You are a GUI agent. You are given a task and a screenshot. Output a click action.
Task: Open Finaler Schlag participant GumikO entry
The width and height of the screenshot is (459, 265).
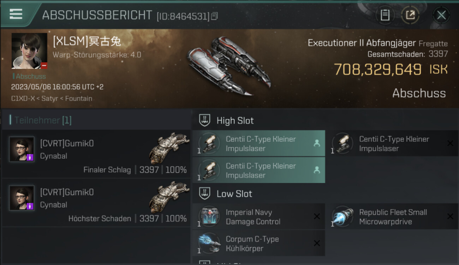[96, 154]
